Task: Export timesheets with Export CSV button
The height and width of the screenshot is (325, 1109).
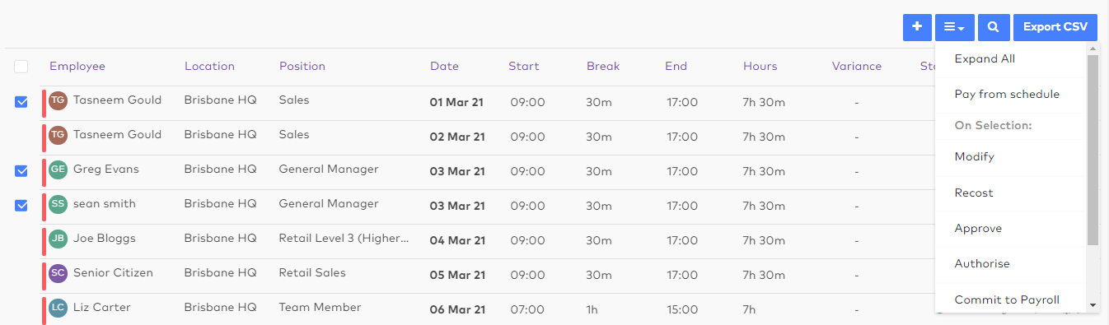Action: click(1055, 27)
